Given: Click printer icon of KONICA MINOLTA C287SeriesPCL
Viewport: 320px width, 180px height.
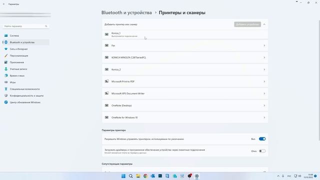Looking at the screenshot, I should tap(106, 57).
